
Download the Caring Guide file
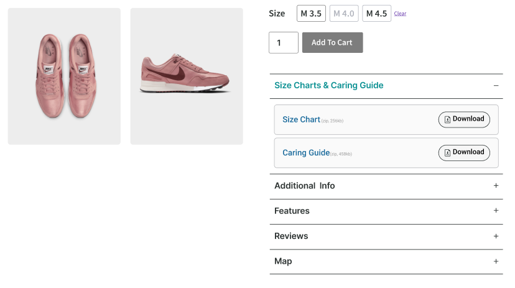point(464,152)
